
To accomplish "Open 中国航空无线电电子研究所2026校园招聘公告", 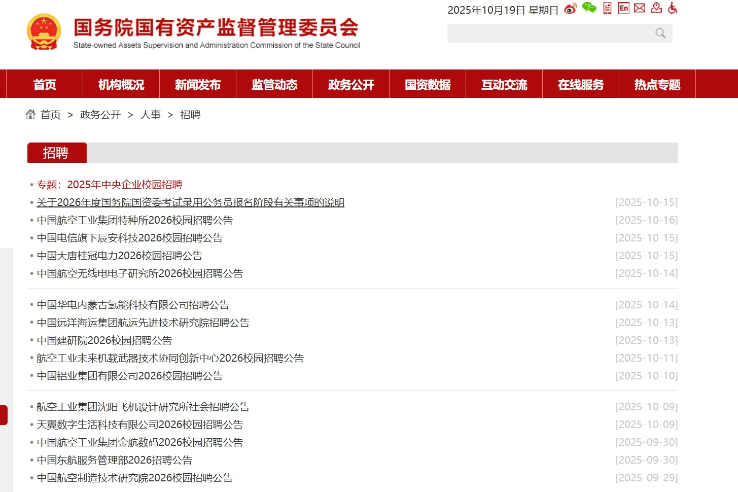I will 140,273.
